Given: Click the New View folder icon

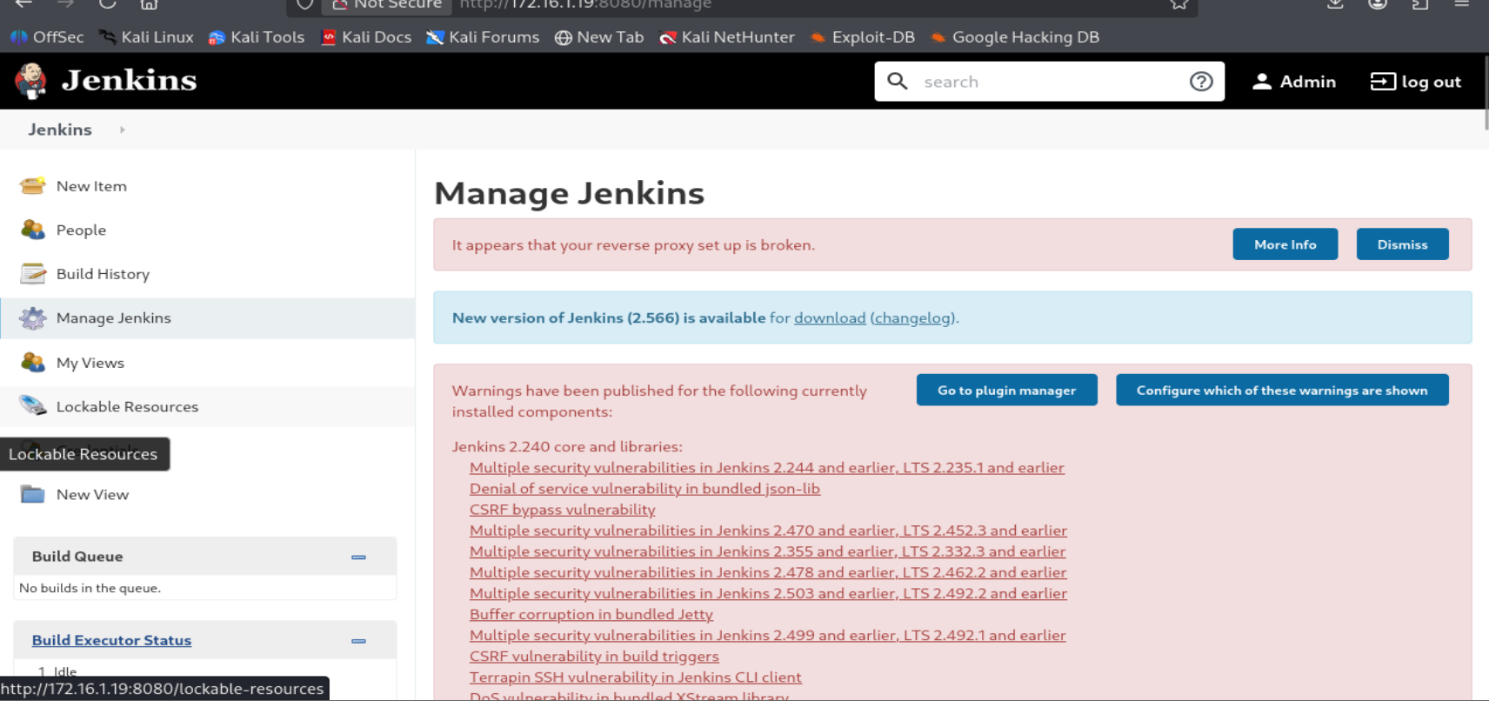Looking at the screenshot, I should [x=33, y=494].
